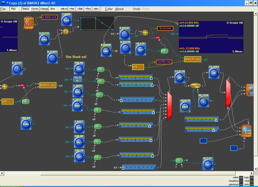The image size is (258, 187).
Task: Click the slider beside the 100.00 Hz oscillator
Action: [136, 77]
